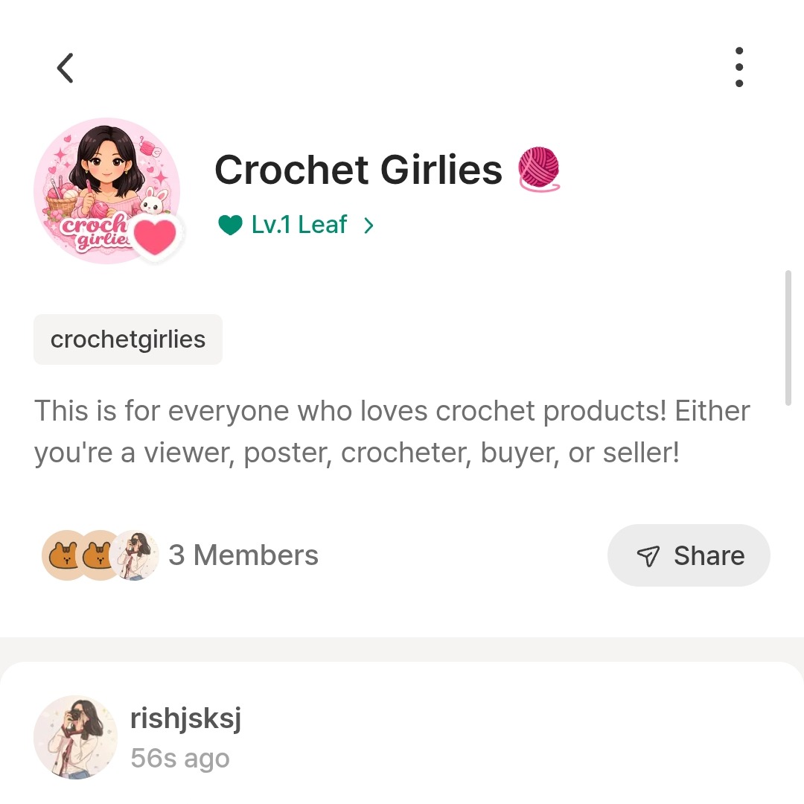804x804 pixels.
Task: Tap the middle bear member avatar
Action: [98, 555]
